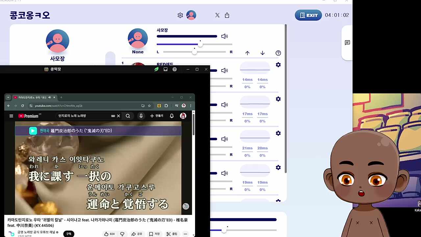Click the more options ellipsis next to 클립

185,234
